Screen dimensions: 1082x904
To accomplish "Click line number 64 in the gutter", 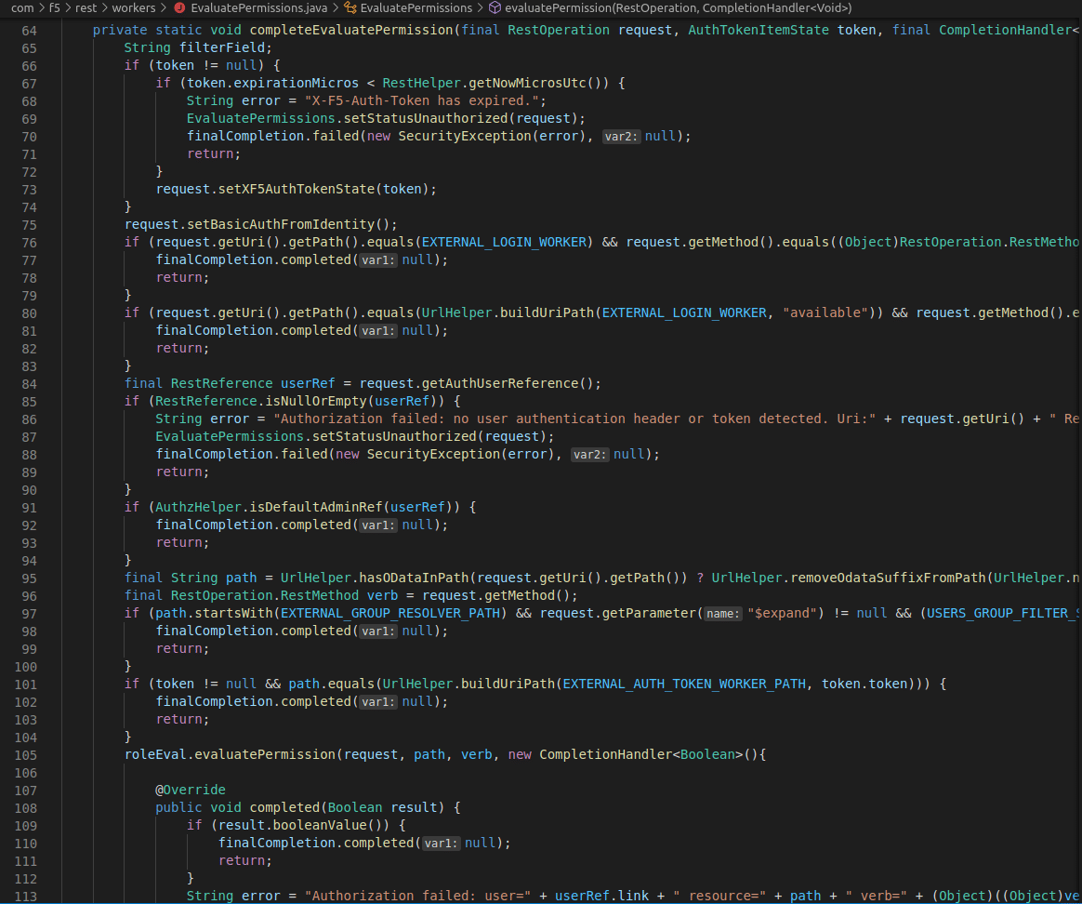I will [x=29, y=29].
